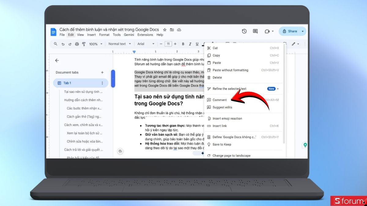Choose Delete from the context menu
367x206 pixels.
[x=243, y=78]
